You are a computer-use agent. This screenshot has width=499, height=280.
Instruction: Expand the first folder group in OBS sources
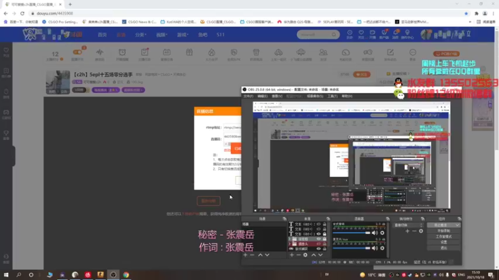pyautogui.click(x=289, y=239)
